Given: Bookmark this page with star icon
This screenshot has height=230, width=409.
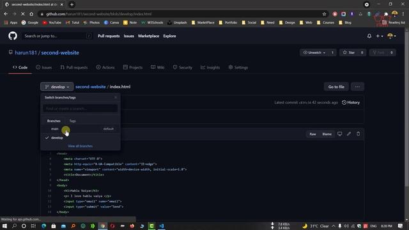Looking at the screenshot, I should (x=324, y=14).
